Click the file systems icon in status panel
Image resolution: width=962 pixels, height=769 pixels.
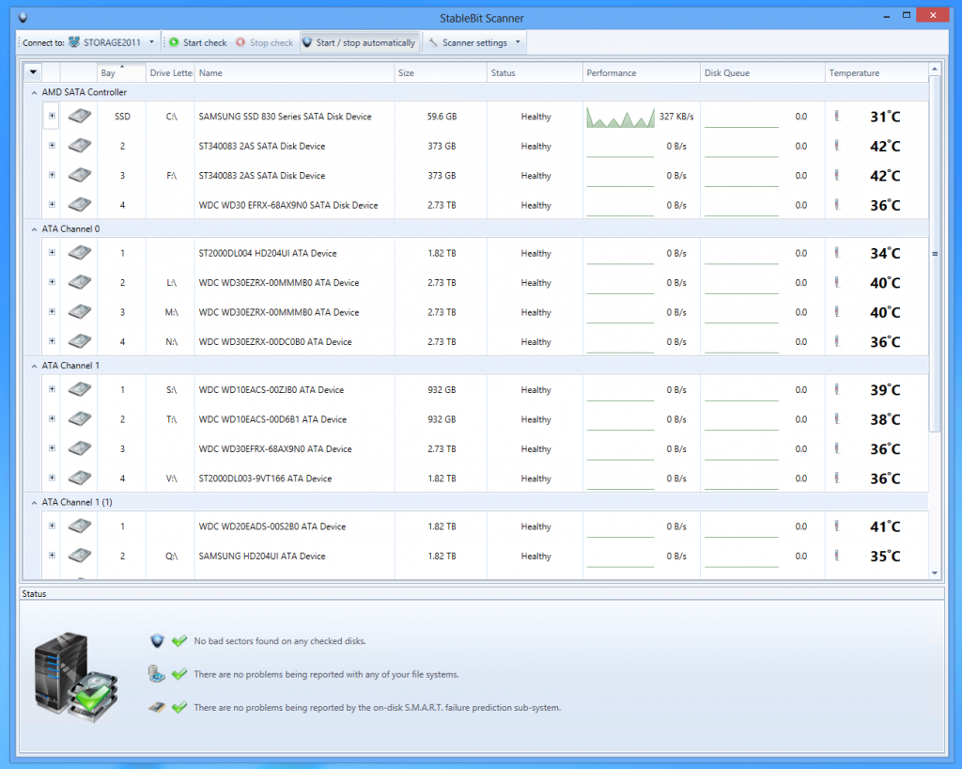click(x=156, y=673)
